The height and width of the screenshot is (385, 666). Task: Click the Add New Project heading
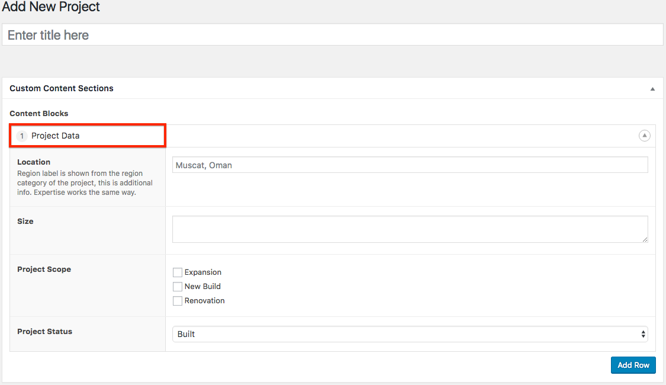click(51, 7)
